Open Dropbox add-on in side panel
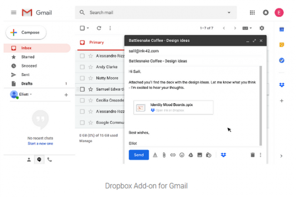The width and height of the screenshot is (296, 197). pos(281,85)
